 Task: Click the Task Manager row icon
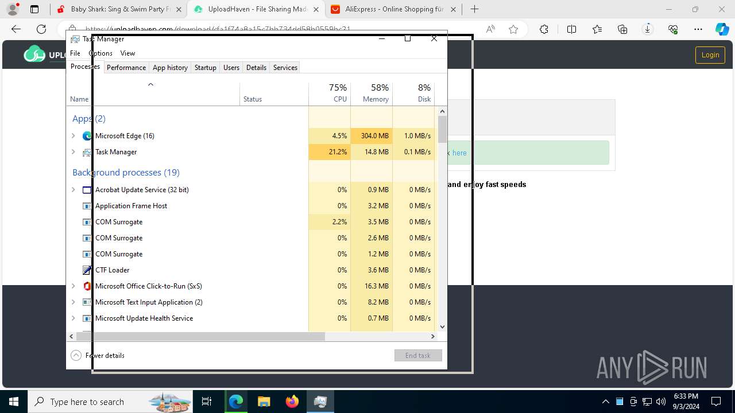[87, 152]
